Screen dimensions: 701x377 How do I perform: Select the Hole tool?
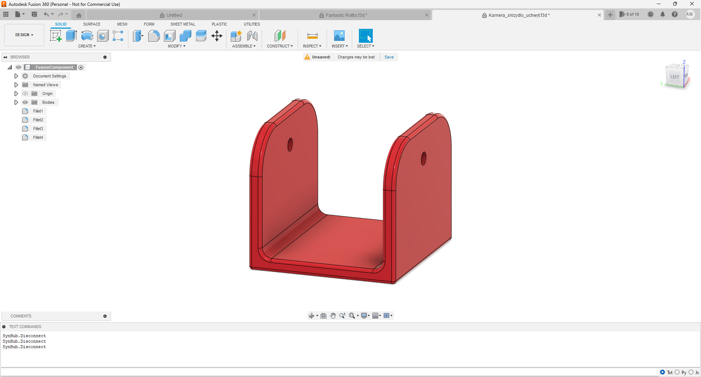(x=103, y=36)
